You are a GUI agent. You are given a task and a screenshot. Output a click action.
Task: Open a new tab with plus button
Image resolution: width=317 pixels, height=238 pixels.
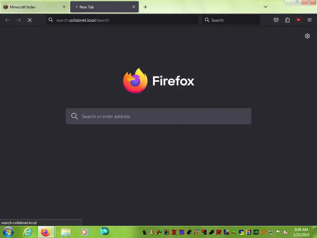pos(145,7)
